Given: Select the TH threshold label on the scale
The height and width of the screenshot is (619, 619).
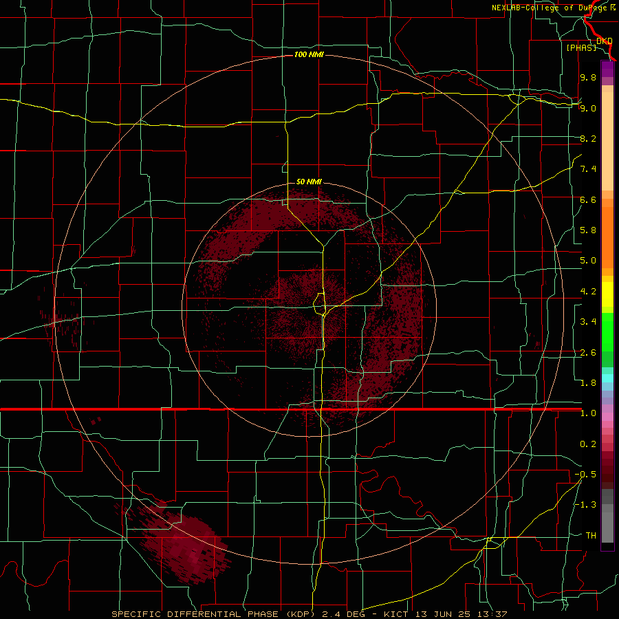Looking at the screenshot, I should pos(591,536).
